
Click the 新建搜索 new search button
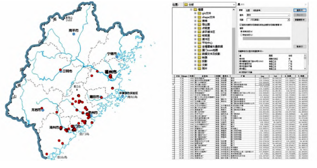pyautogui.click(x=300, y=20)
